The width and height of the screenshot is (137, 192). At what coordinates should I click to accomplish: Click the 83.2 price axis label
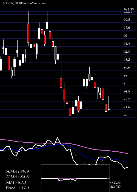tap(127, 99)
